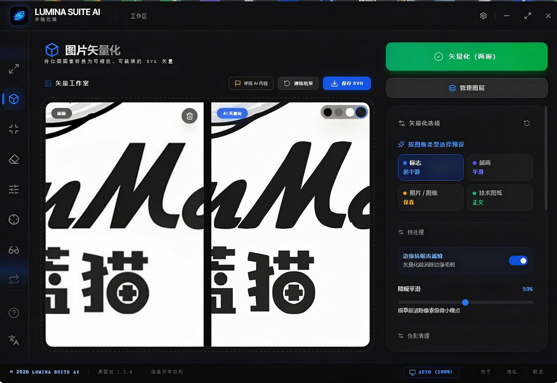Delete the original image with trash icon
Screen dimensions: 557x383
(189, 116)
